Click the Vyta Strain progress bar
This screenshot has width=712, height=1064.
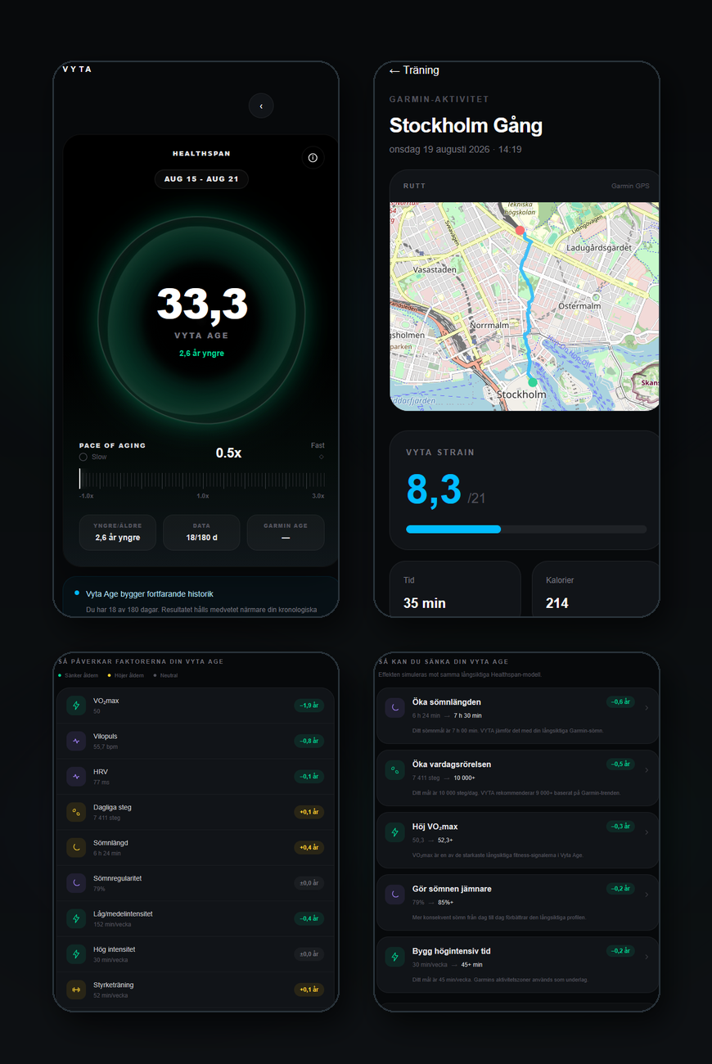pyautogui.click(x=526, y=530)
